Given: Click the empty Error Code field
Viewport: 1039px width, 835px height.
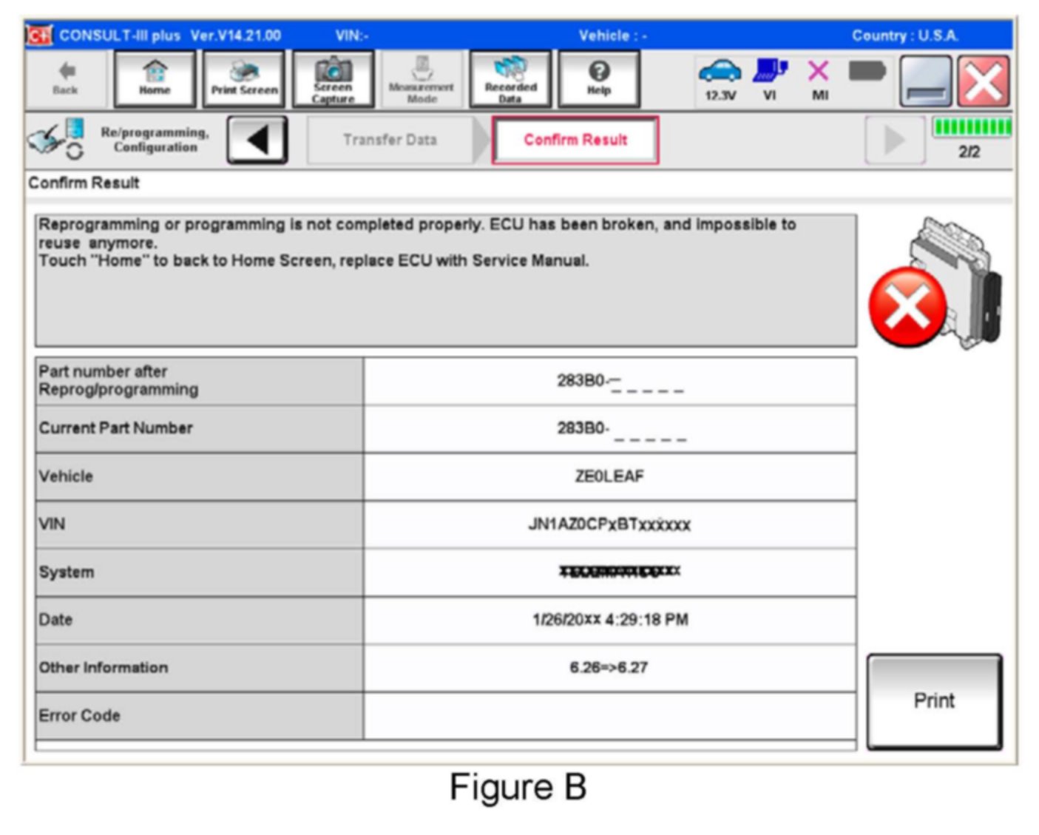Looking at the screenshot, I should pos(609,716).
